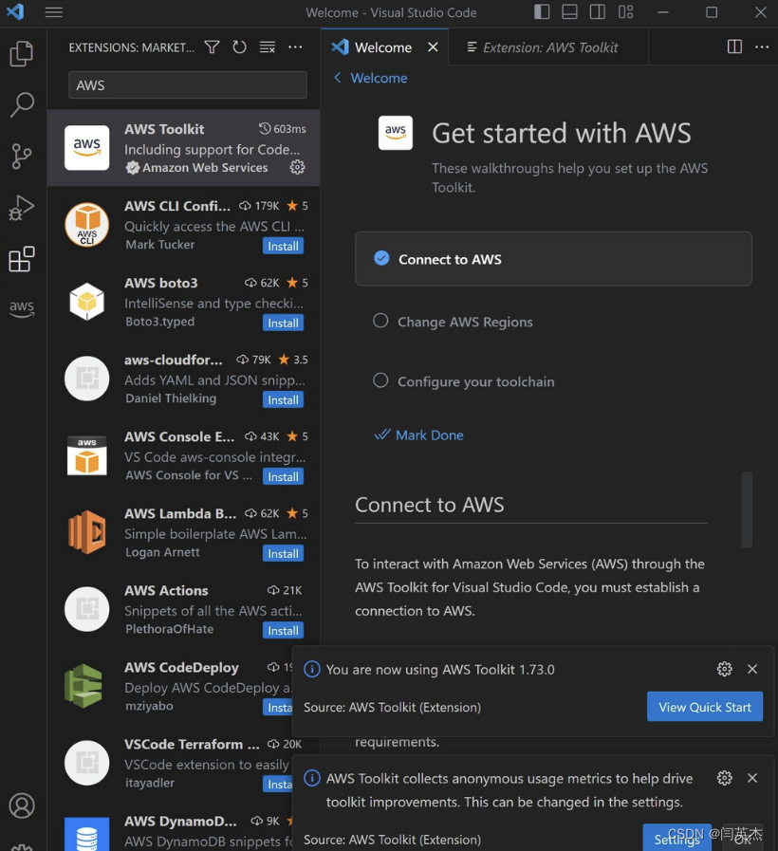This screenshot has width=778, height=851.
Task: Go back via the Welcome breadcrumb chevron
Action: pyautogui.click(x=338, y=78)
